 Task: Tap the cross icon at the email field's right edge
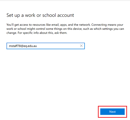[x=81, y=46]
